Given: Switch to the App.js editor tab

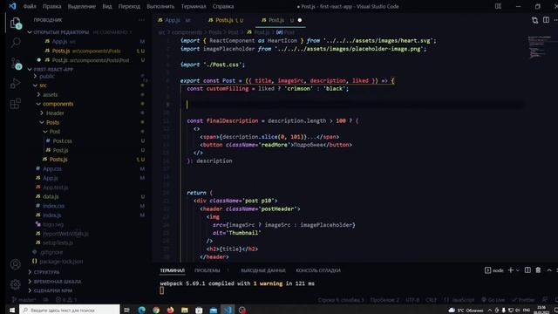Looking at the screenshot, I should [174, 20].
